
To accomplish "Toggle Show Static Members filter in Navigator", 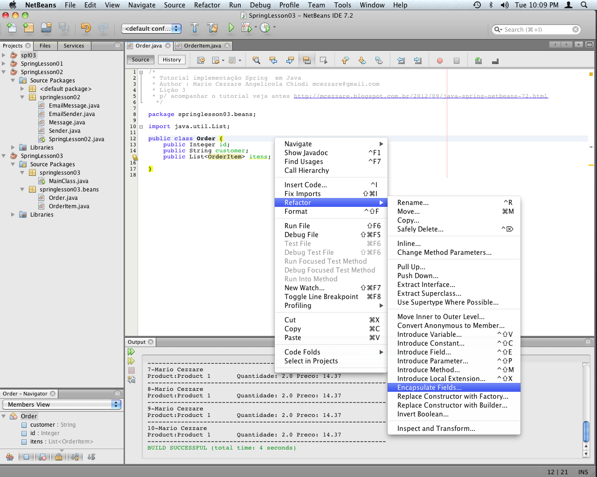I will (42, 457).
